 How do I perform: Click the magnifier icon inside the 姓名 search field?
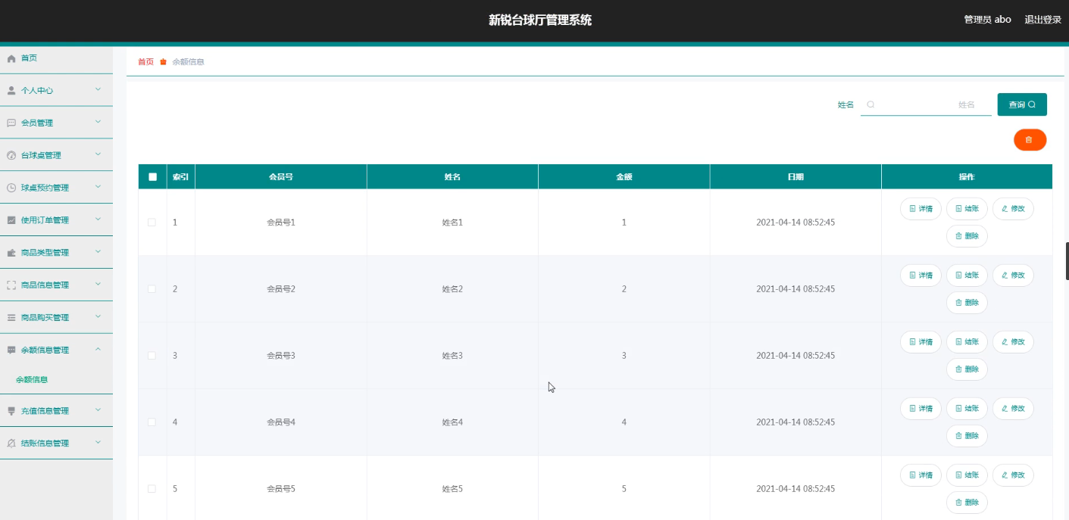click(871, 104)
